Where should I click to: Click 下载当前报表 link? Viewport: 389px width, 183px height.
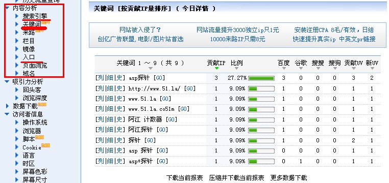pos(185,177)
